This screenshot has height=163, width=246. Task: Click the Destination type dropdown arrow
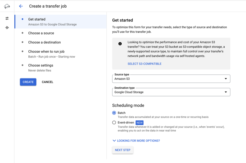[x=226, y=92]
